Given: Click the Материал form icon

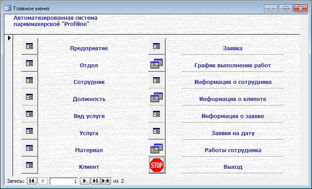Looking at the screenshot, I should click(x=30, y=148).
